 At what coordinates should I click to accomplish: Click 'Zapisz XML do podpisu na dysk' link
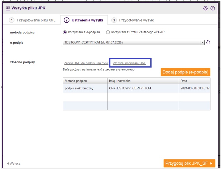coord(86,63)
